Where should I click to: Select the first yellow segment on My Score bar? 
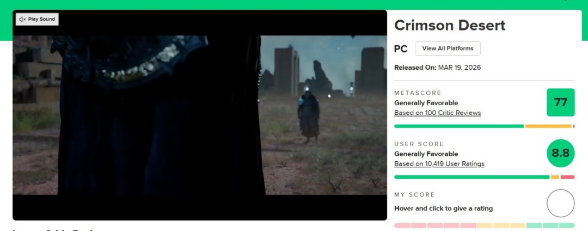pos(484,226)
